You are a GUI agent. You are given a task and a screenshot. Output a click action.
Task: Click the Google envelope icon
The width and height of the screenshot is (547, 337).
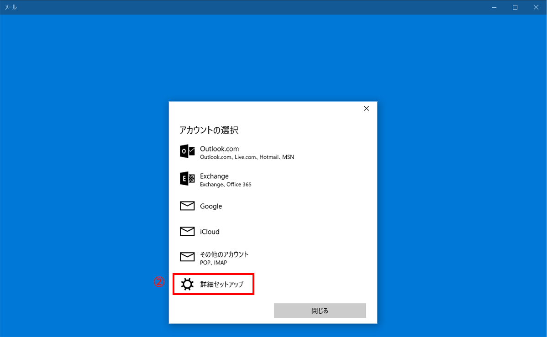click(x=187, y=206)
